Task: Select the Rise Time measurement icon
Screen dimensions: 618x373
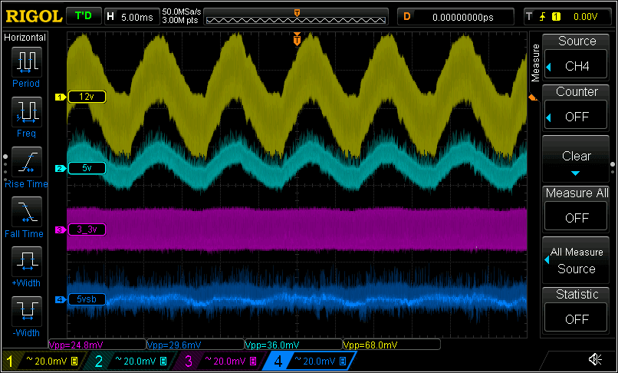Action: [27, 162]
